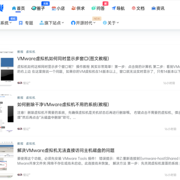This screenshot has height=180, width=180.
Task: Expand the 开源时代 dropdown
Action: (x=94, y=23)
